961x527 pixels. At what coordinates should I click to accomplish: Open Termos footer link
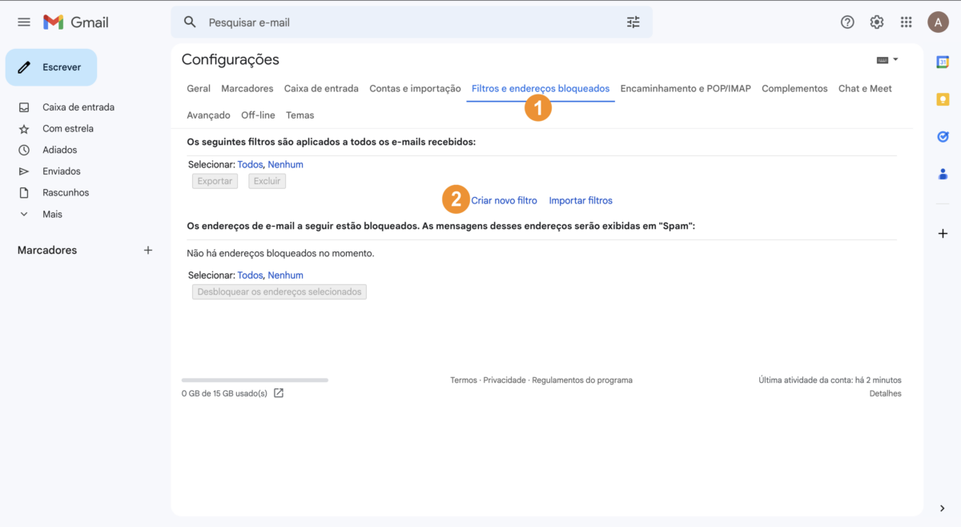(x=464, y=380)
